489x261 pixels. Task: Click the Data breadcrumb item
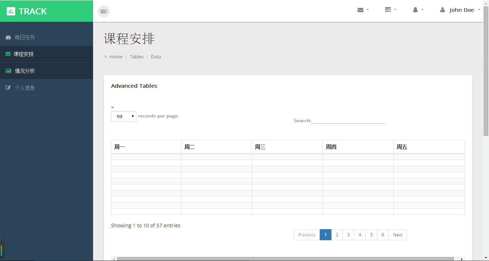pos(156,57)
